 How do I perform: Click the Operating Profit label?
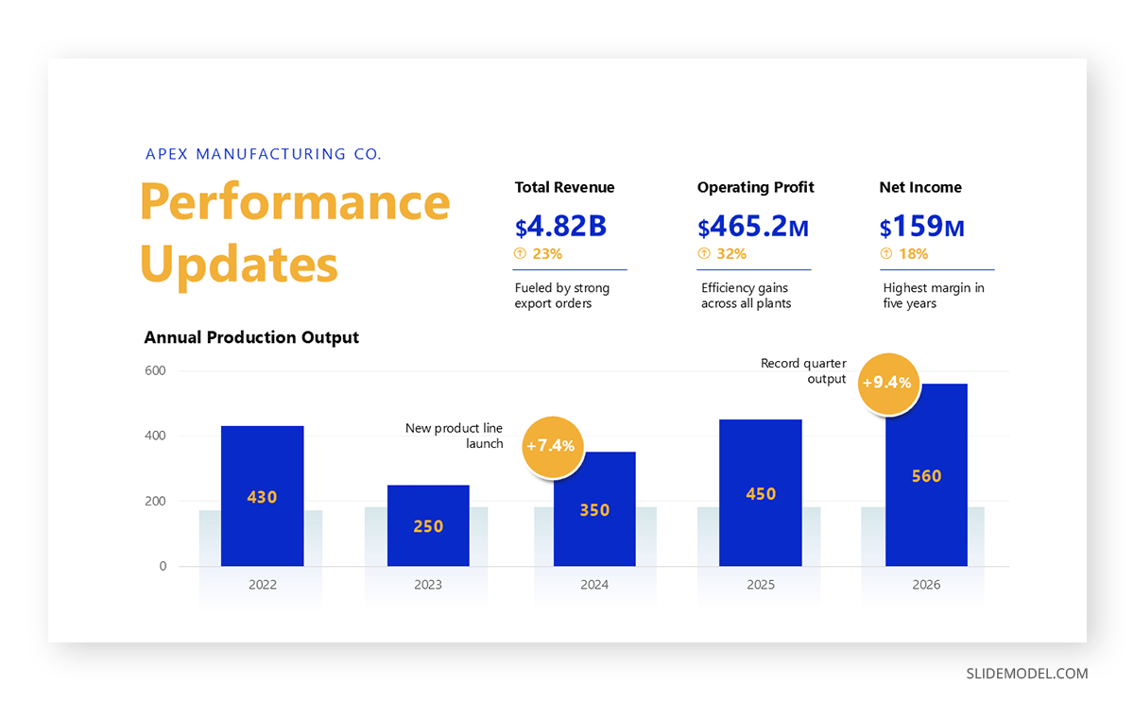click(755, 187)
